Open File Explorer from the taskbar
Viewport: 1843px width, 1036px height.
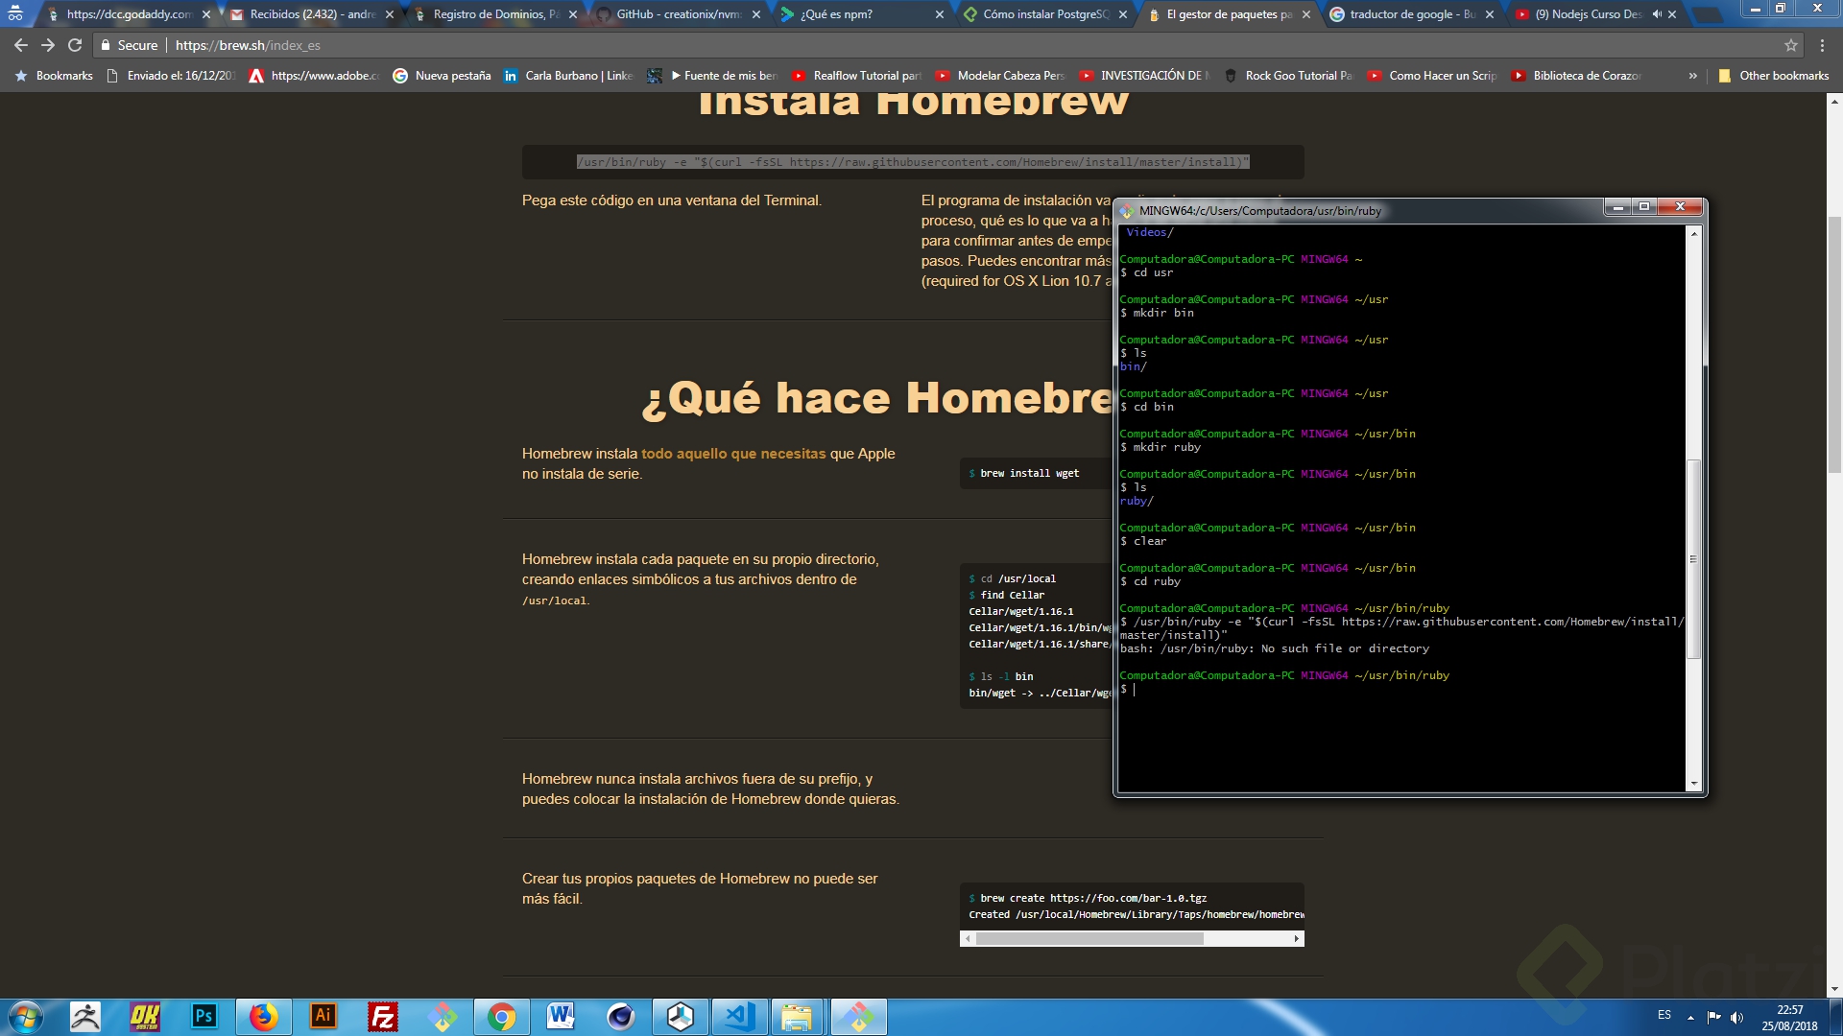[x=796, y=1017]
